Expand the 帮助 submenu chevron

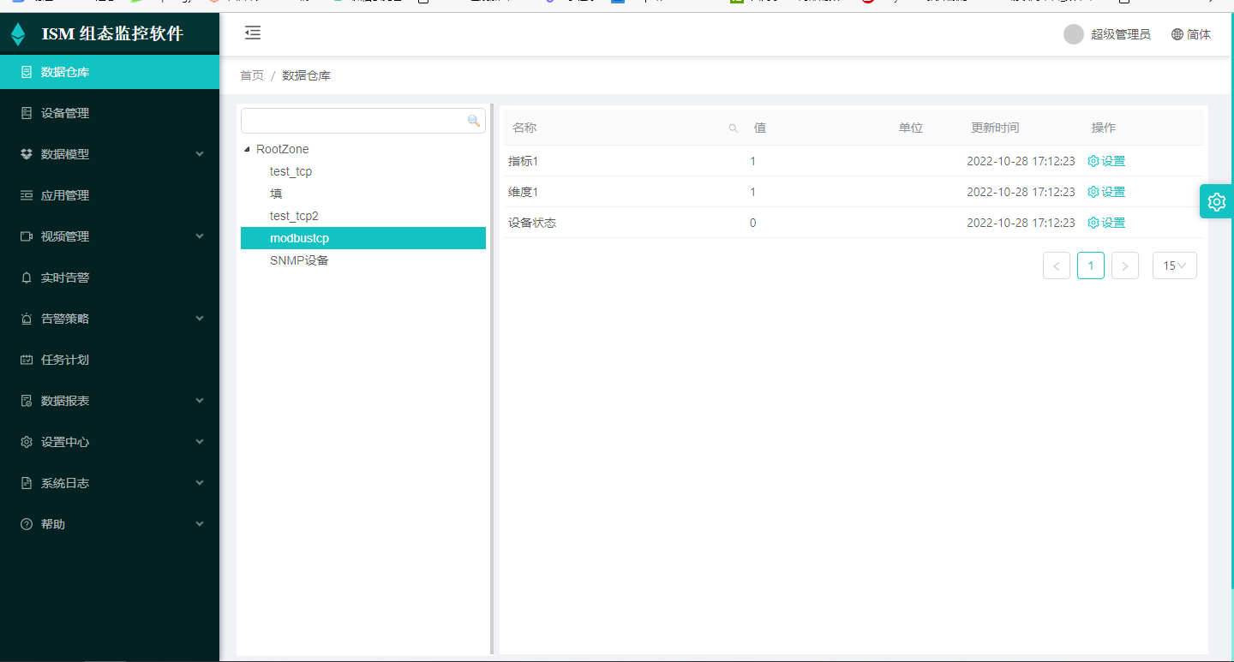(x=200, y=524)
